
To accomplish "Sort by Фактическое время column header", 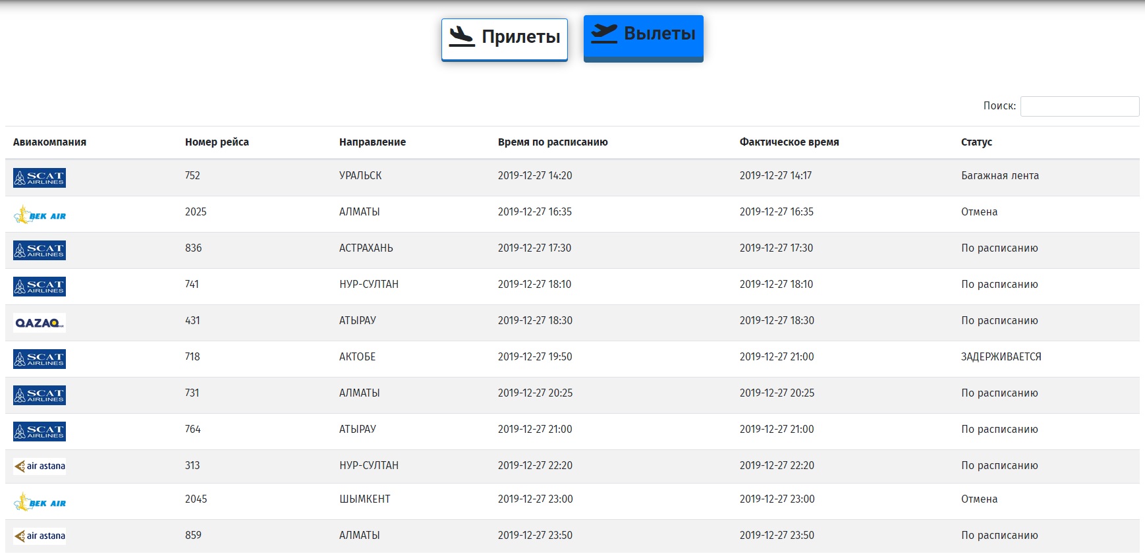I will (x=789, y=142).
